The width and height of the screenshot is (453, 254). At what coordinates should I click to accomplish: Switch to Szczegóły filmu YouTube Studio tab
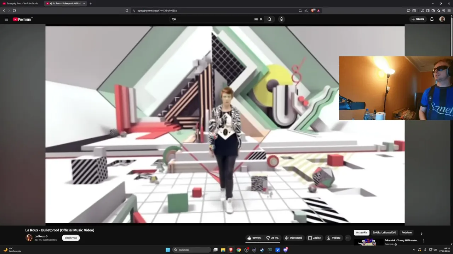pyautogui.click(x=21, y=4)
